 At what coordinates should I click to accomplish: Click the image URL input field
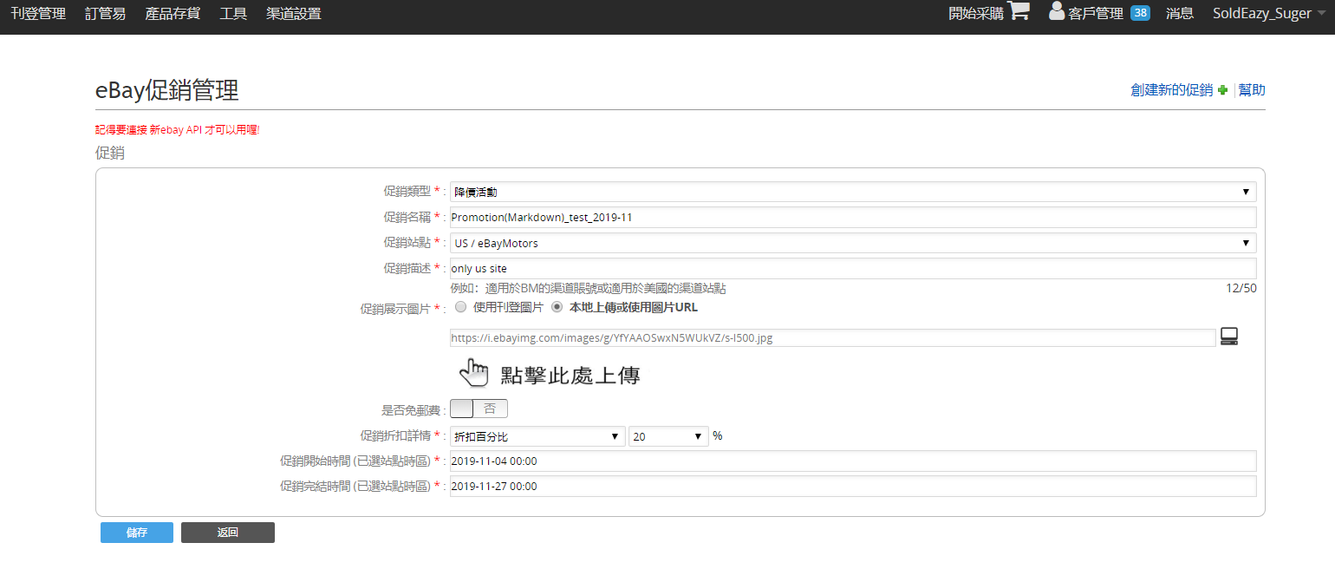pyautogui.click(x=832, y=338)
